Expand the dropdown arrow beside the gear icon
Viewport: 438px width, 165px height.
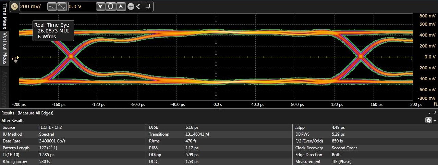pos(435,121)
